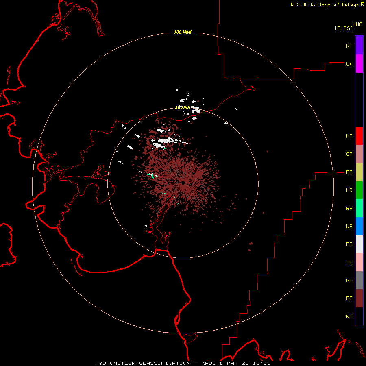
Task: Select the gray GC legend swatch
Action: pos(359,280)
